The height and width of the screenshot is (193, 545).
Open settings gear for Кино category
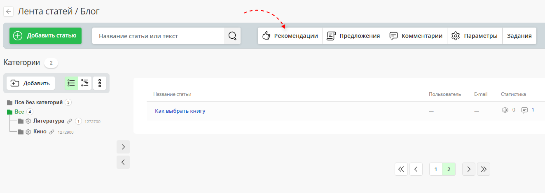(x=28, y=132)
